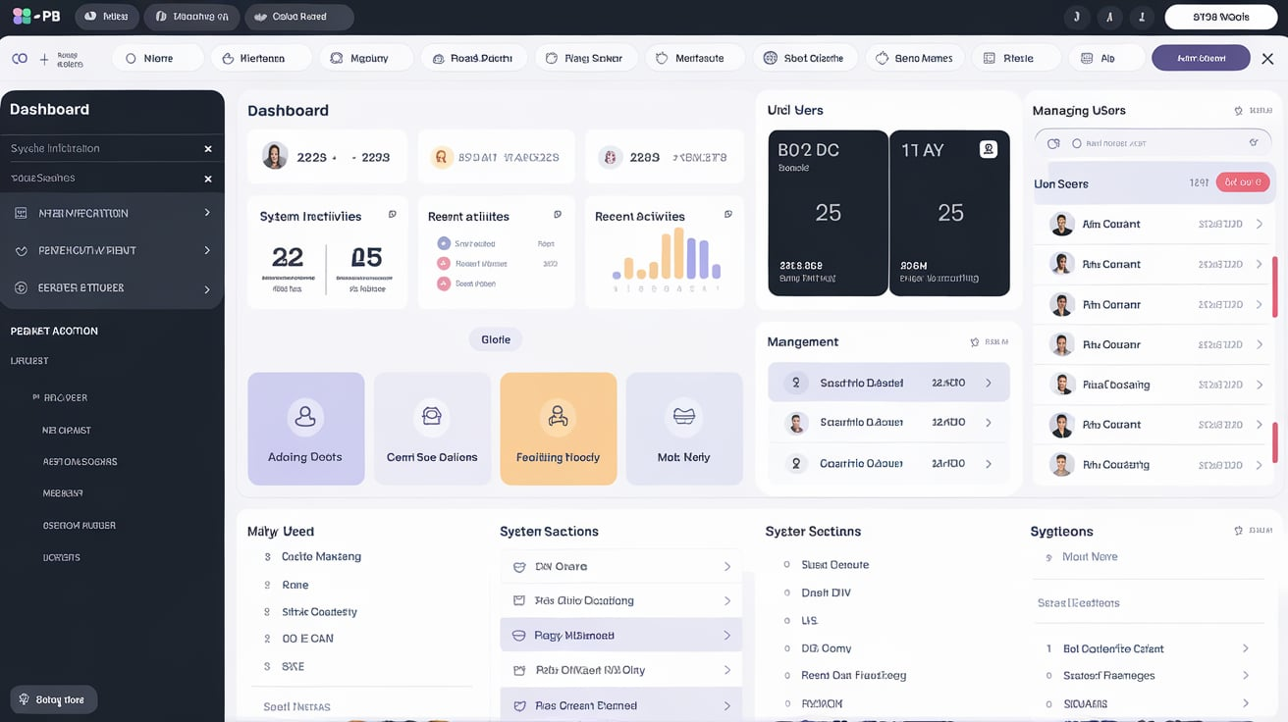Switch to the Hiertenen tab

pos(261,58)
